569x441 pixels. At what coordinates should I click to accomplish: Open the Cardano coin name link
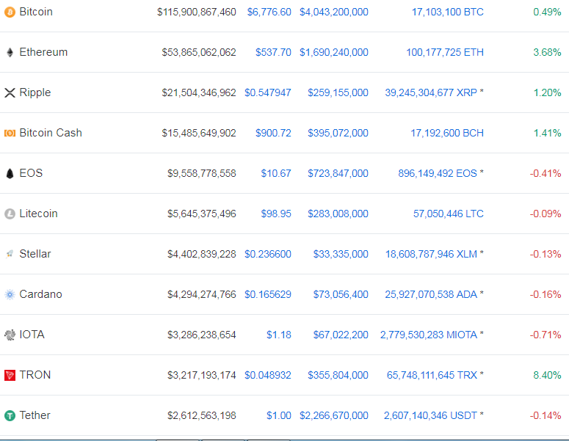tap(40, 294)
